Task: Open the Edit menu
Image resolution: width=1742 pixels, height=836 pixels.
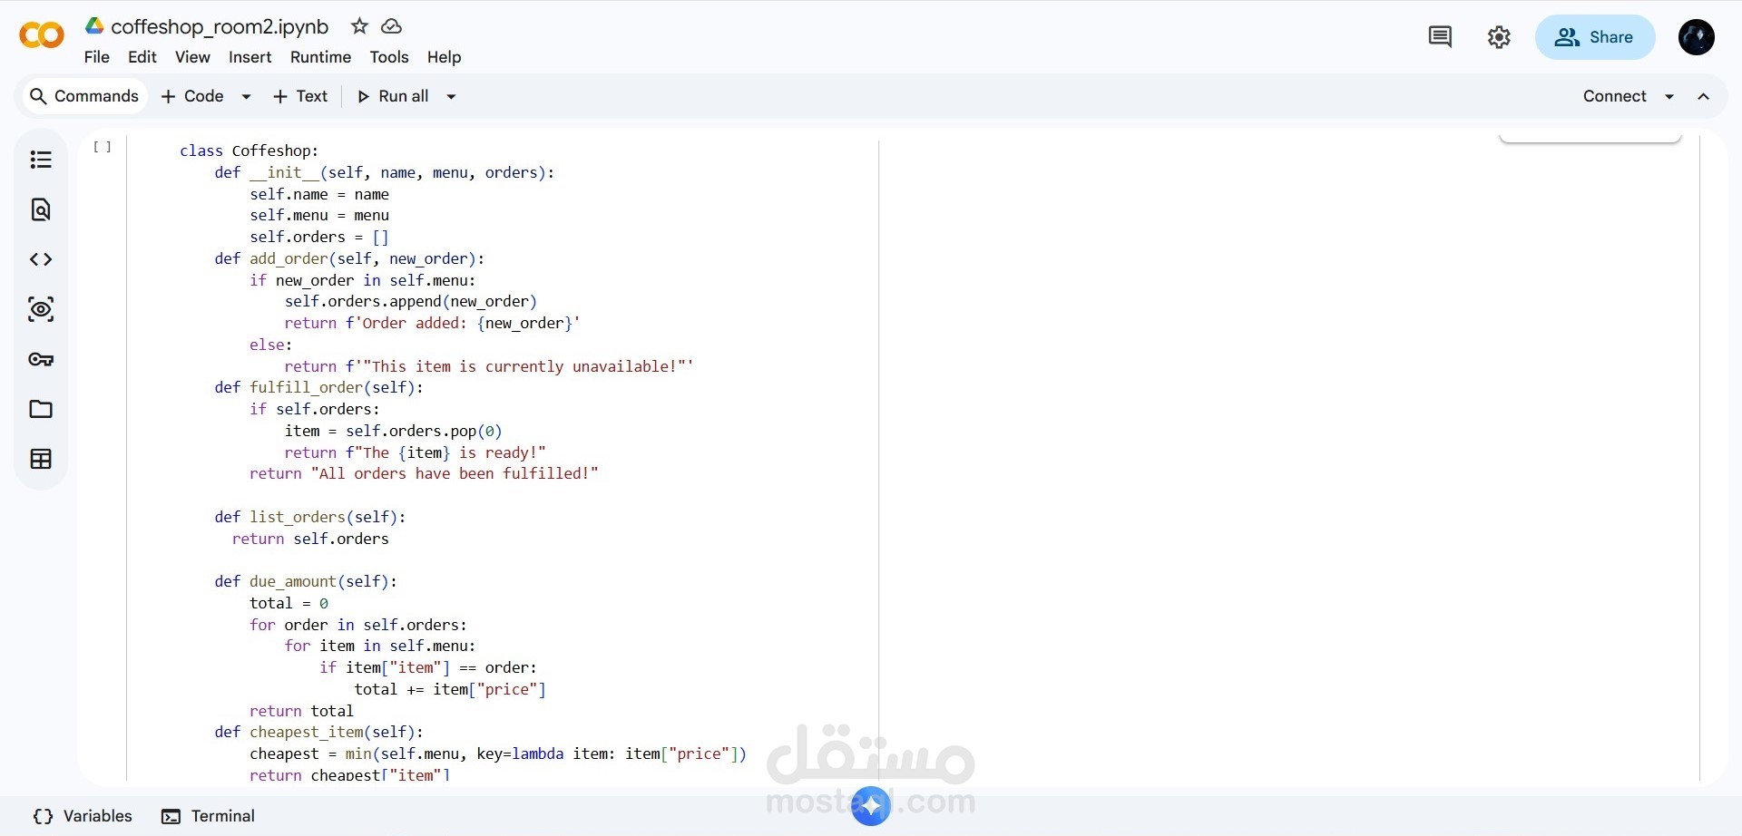Action: [x=142, y=57]
